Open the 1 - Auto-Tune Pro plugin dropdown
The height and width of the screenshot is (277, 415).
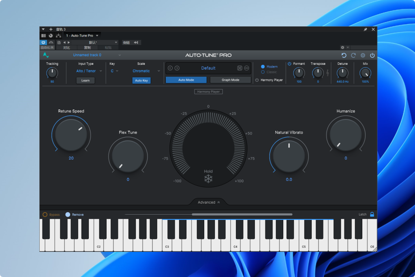pos(82,36)
